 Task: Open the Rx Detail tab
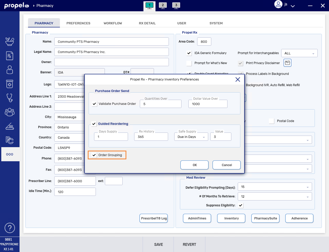pos(147,23)
